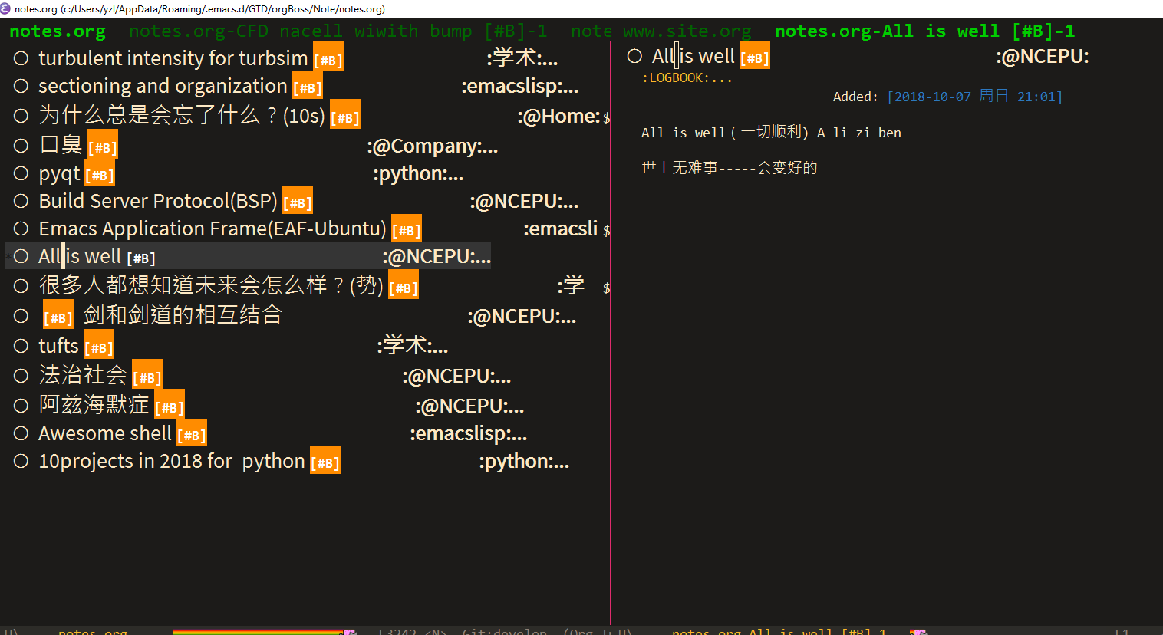Select the 'Emacs Application Frame(EAF-Ubuntu)' heading text
The width and height of the screenshot is (1163, 635).
tap(213, 229)
